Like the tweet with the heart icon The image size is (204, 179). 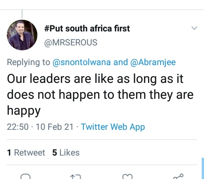(128, 176)
